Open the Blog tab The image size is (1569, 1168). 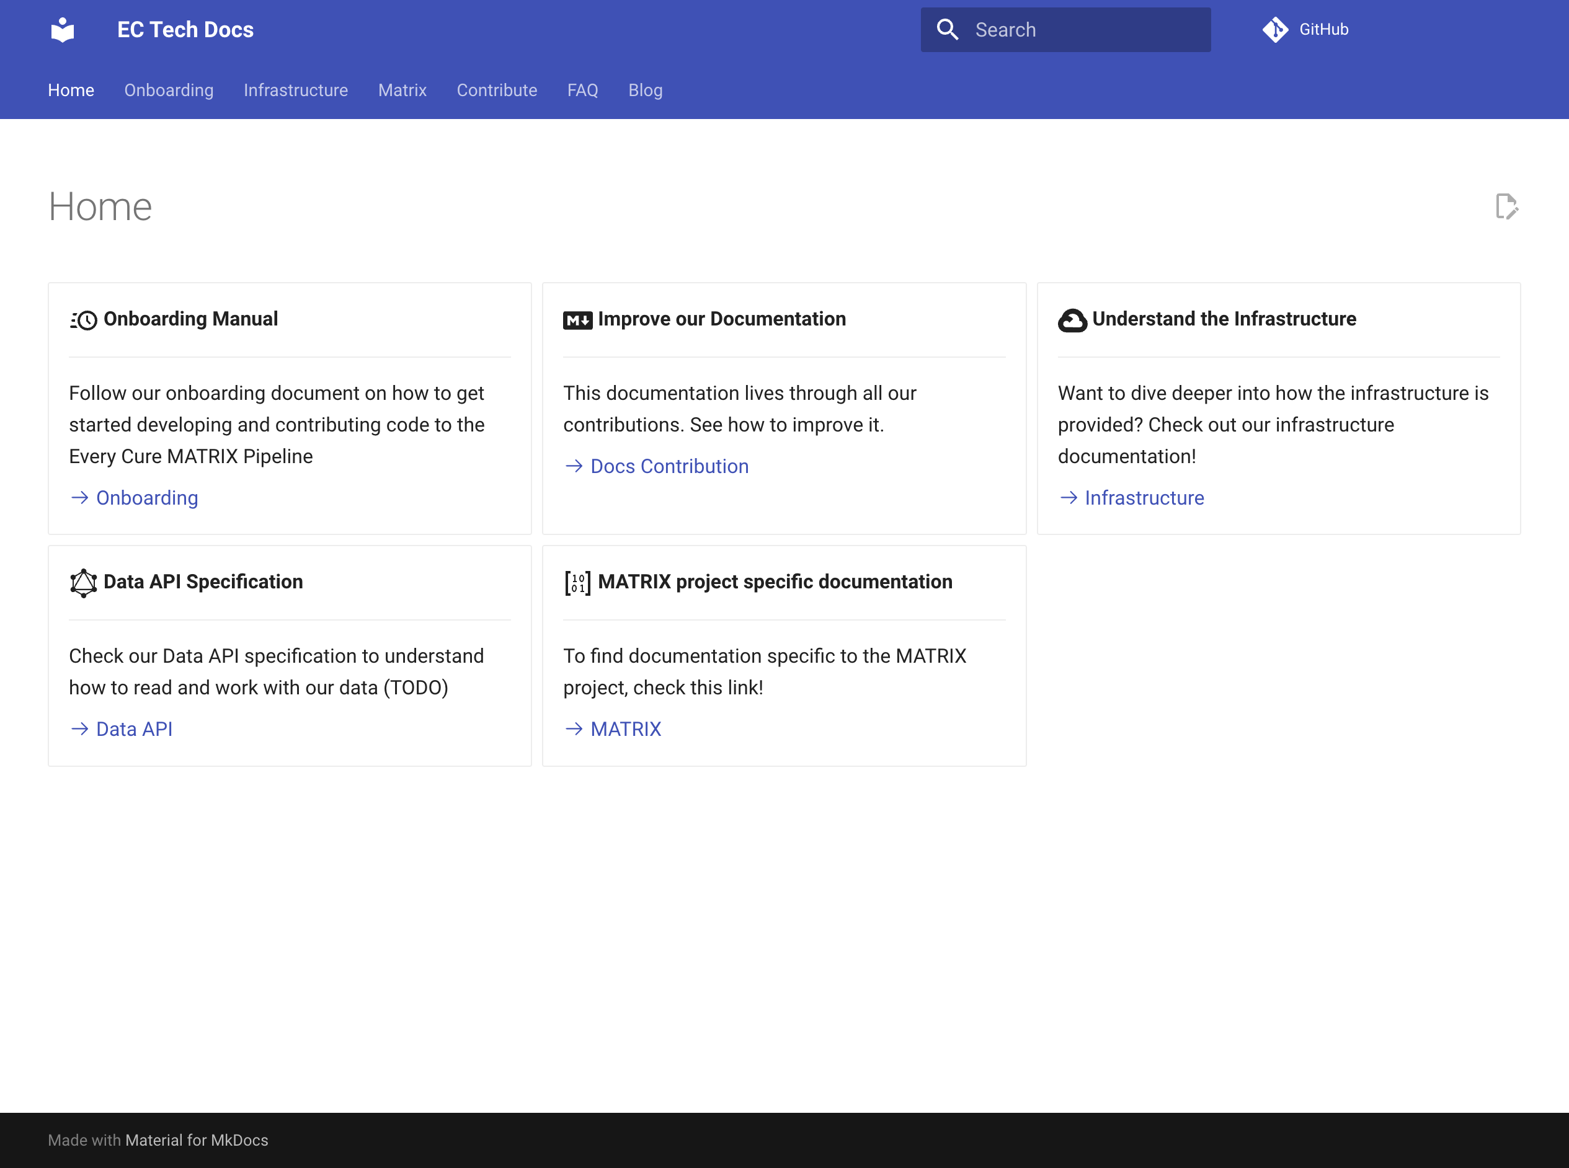pos(645,91)
